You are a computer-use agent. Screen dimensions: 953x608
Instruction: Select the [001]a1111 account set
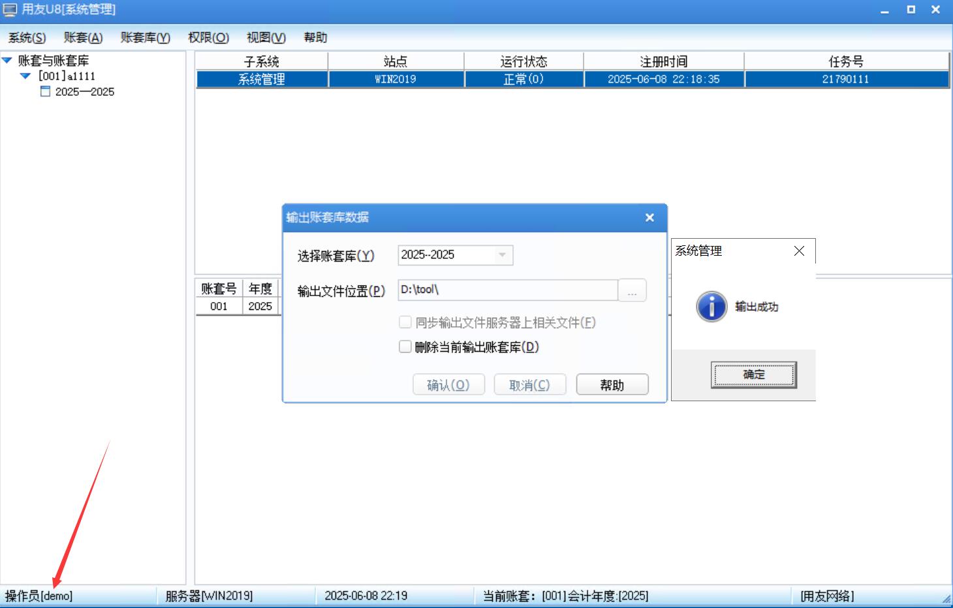pyautogui.click(x=67, y=76)
